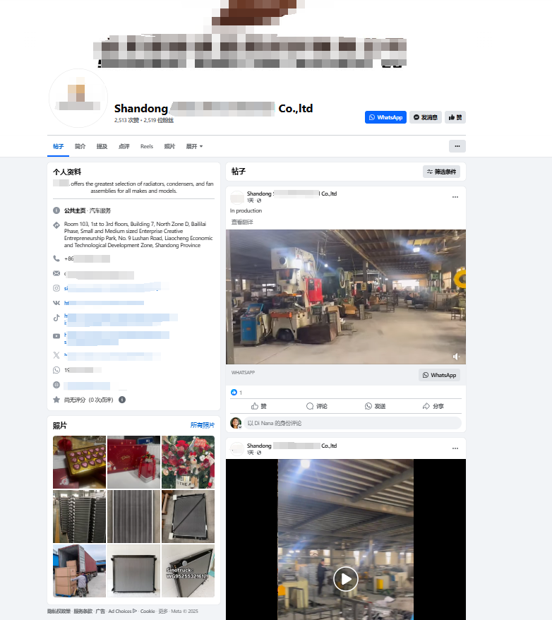Click the blue WhatsApp button in the page header
This screenshot has width=552, height=620.
[x=385, y=117]
